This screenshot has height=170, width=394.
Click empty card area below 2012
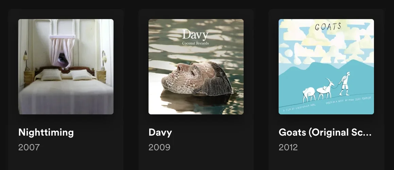[x=326, y=161]
